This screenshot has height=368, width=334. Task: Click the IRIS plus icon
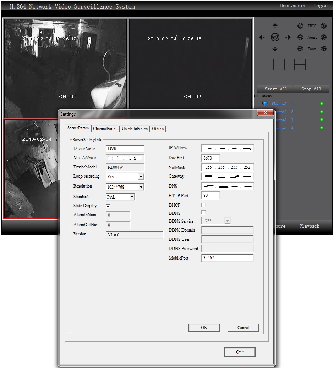tap(323, 26)
